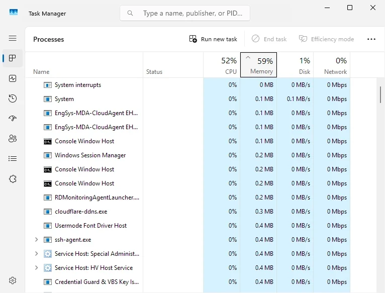Click the End task button

click(x=269, y=39)
